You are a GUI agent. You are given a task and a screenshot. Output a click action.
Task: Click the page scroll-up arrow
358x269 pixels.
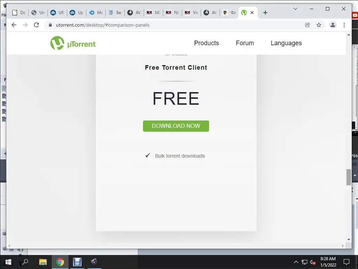click(x=349, y=35)
